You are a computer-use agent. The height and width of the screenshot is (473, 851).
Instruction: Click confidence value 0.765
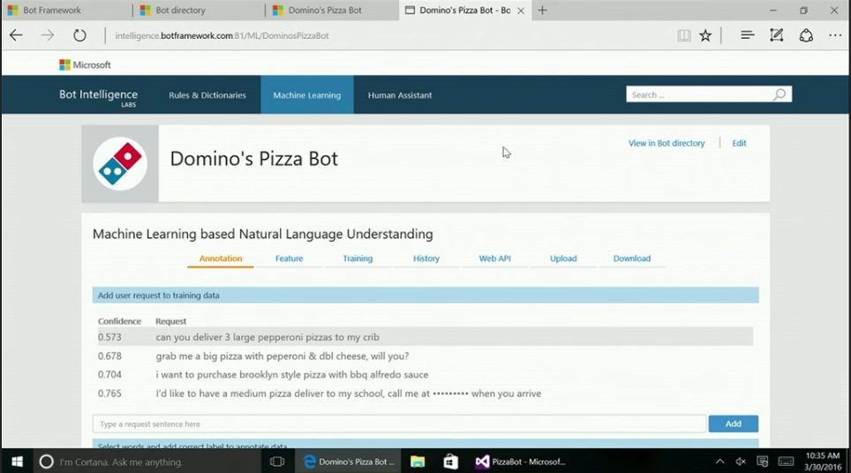pos(109,394)
